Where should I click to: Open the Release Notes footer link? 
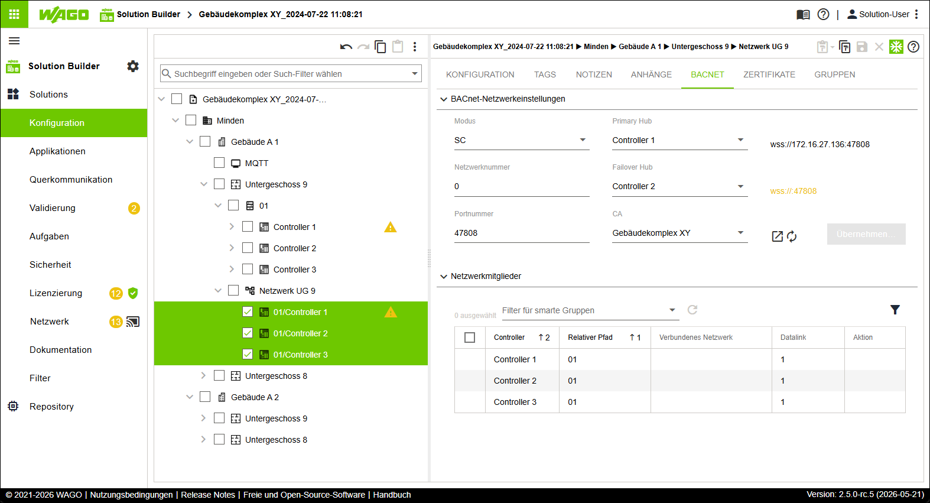click(x=208, y=495)
